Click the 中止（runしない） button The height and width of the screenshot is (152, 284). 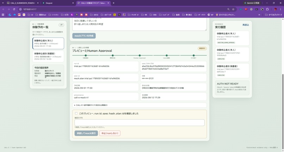point(110,133)
